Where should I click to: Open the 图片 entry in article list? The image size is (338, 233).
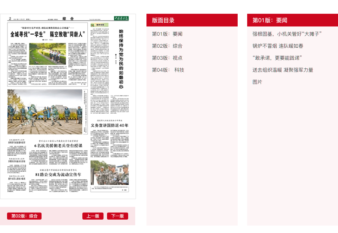coord(257,82)
